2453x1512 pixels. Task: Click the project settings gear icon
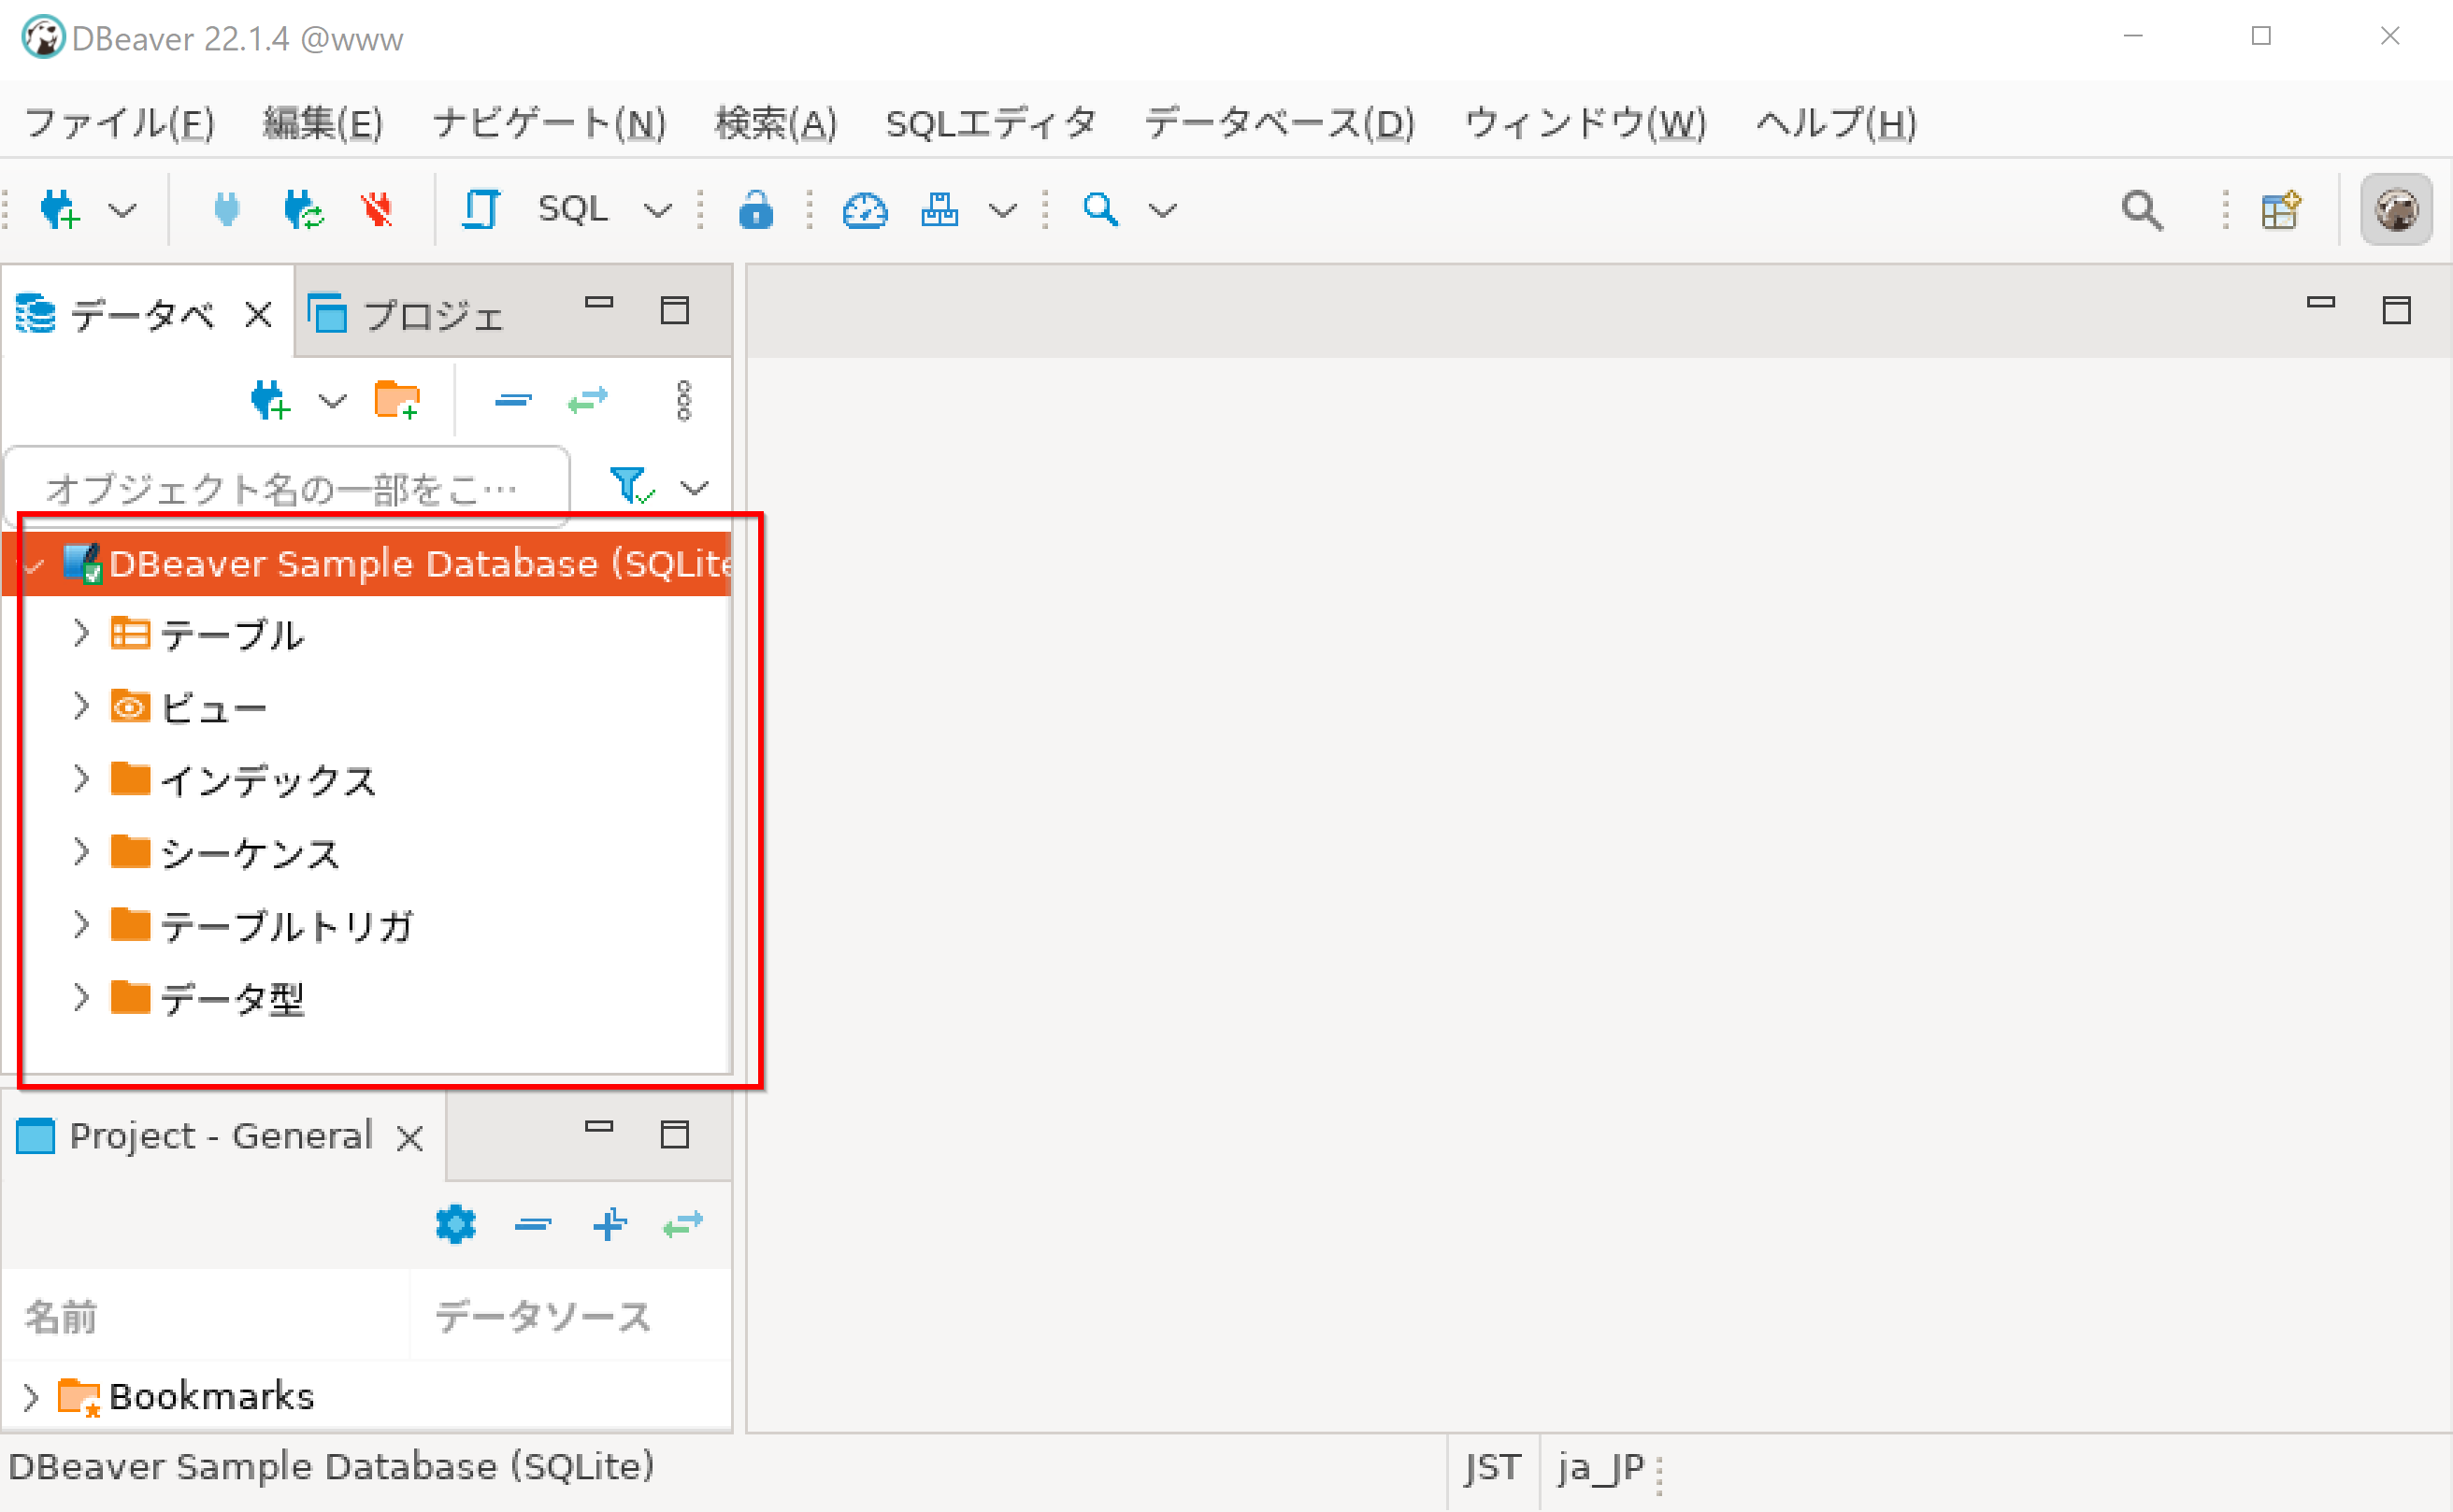click(456, 1224)
